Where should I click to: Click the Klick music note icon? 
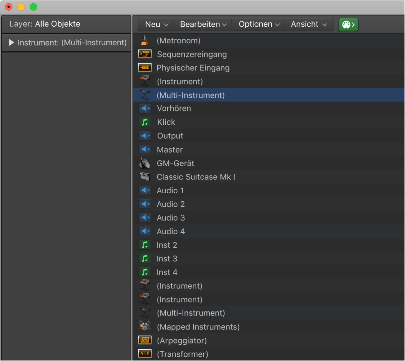point(145,122)
